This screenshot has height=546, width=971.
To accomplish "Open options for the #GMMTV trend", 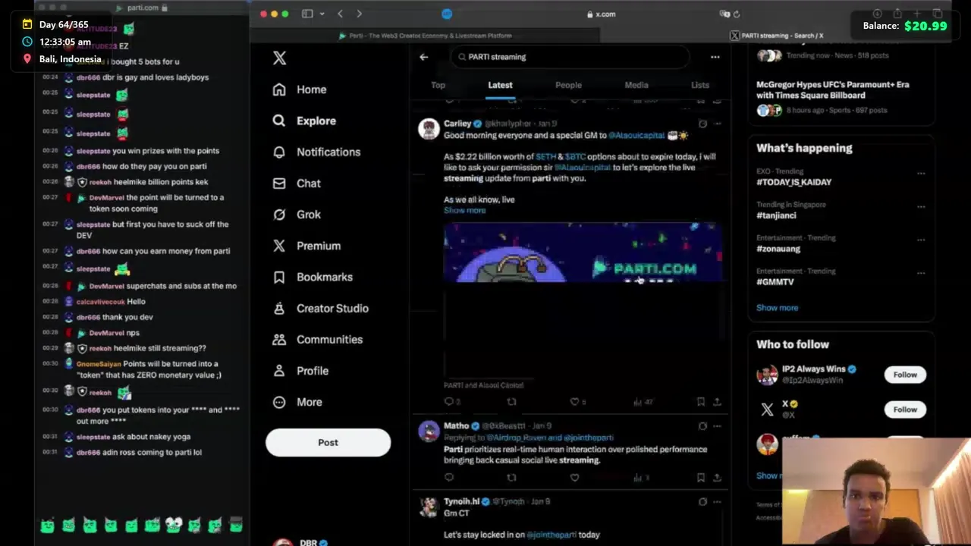I will tap(921, 273).
